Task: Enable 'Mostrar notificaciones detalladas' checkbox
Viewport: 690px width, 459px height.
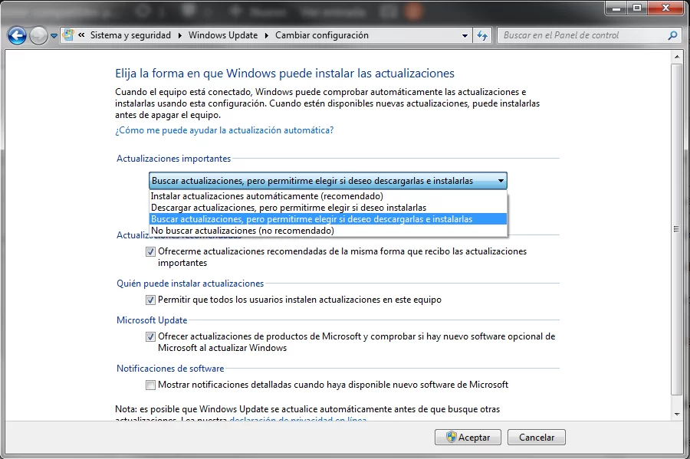Action: click(150, 385)
